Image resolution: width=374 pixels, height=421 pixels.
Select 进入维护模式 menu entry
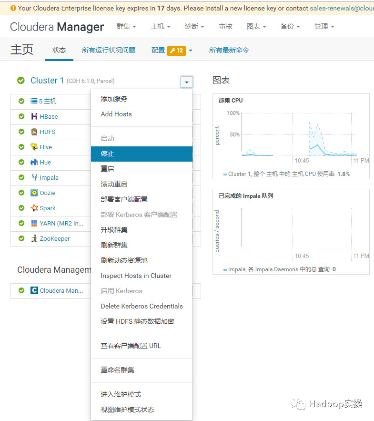pos(142,394)
